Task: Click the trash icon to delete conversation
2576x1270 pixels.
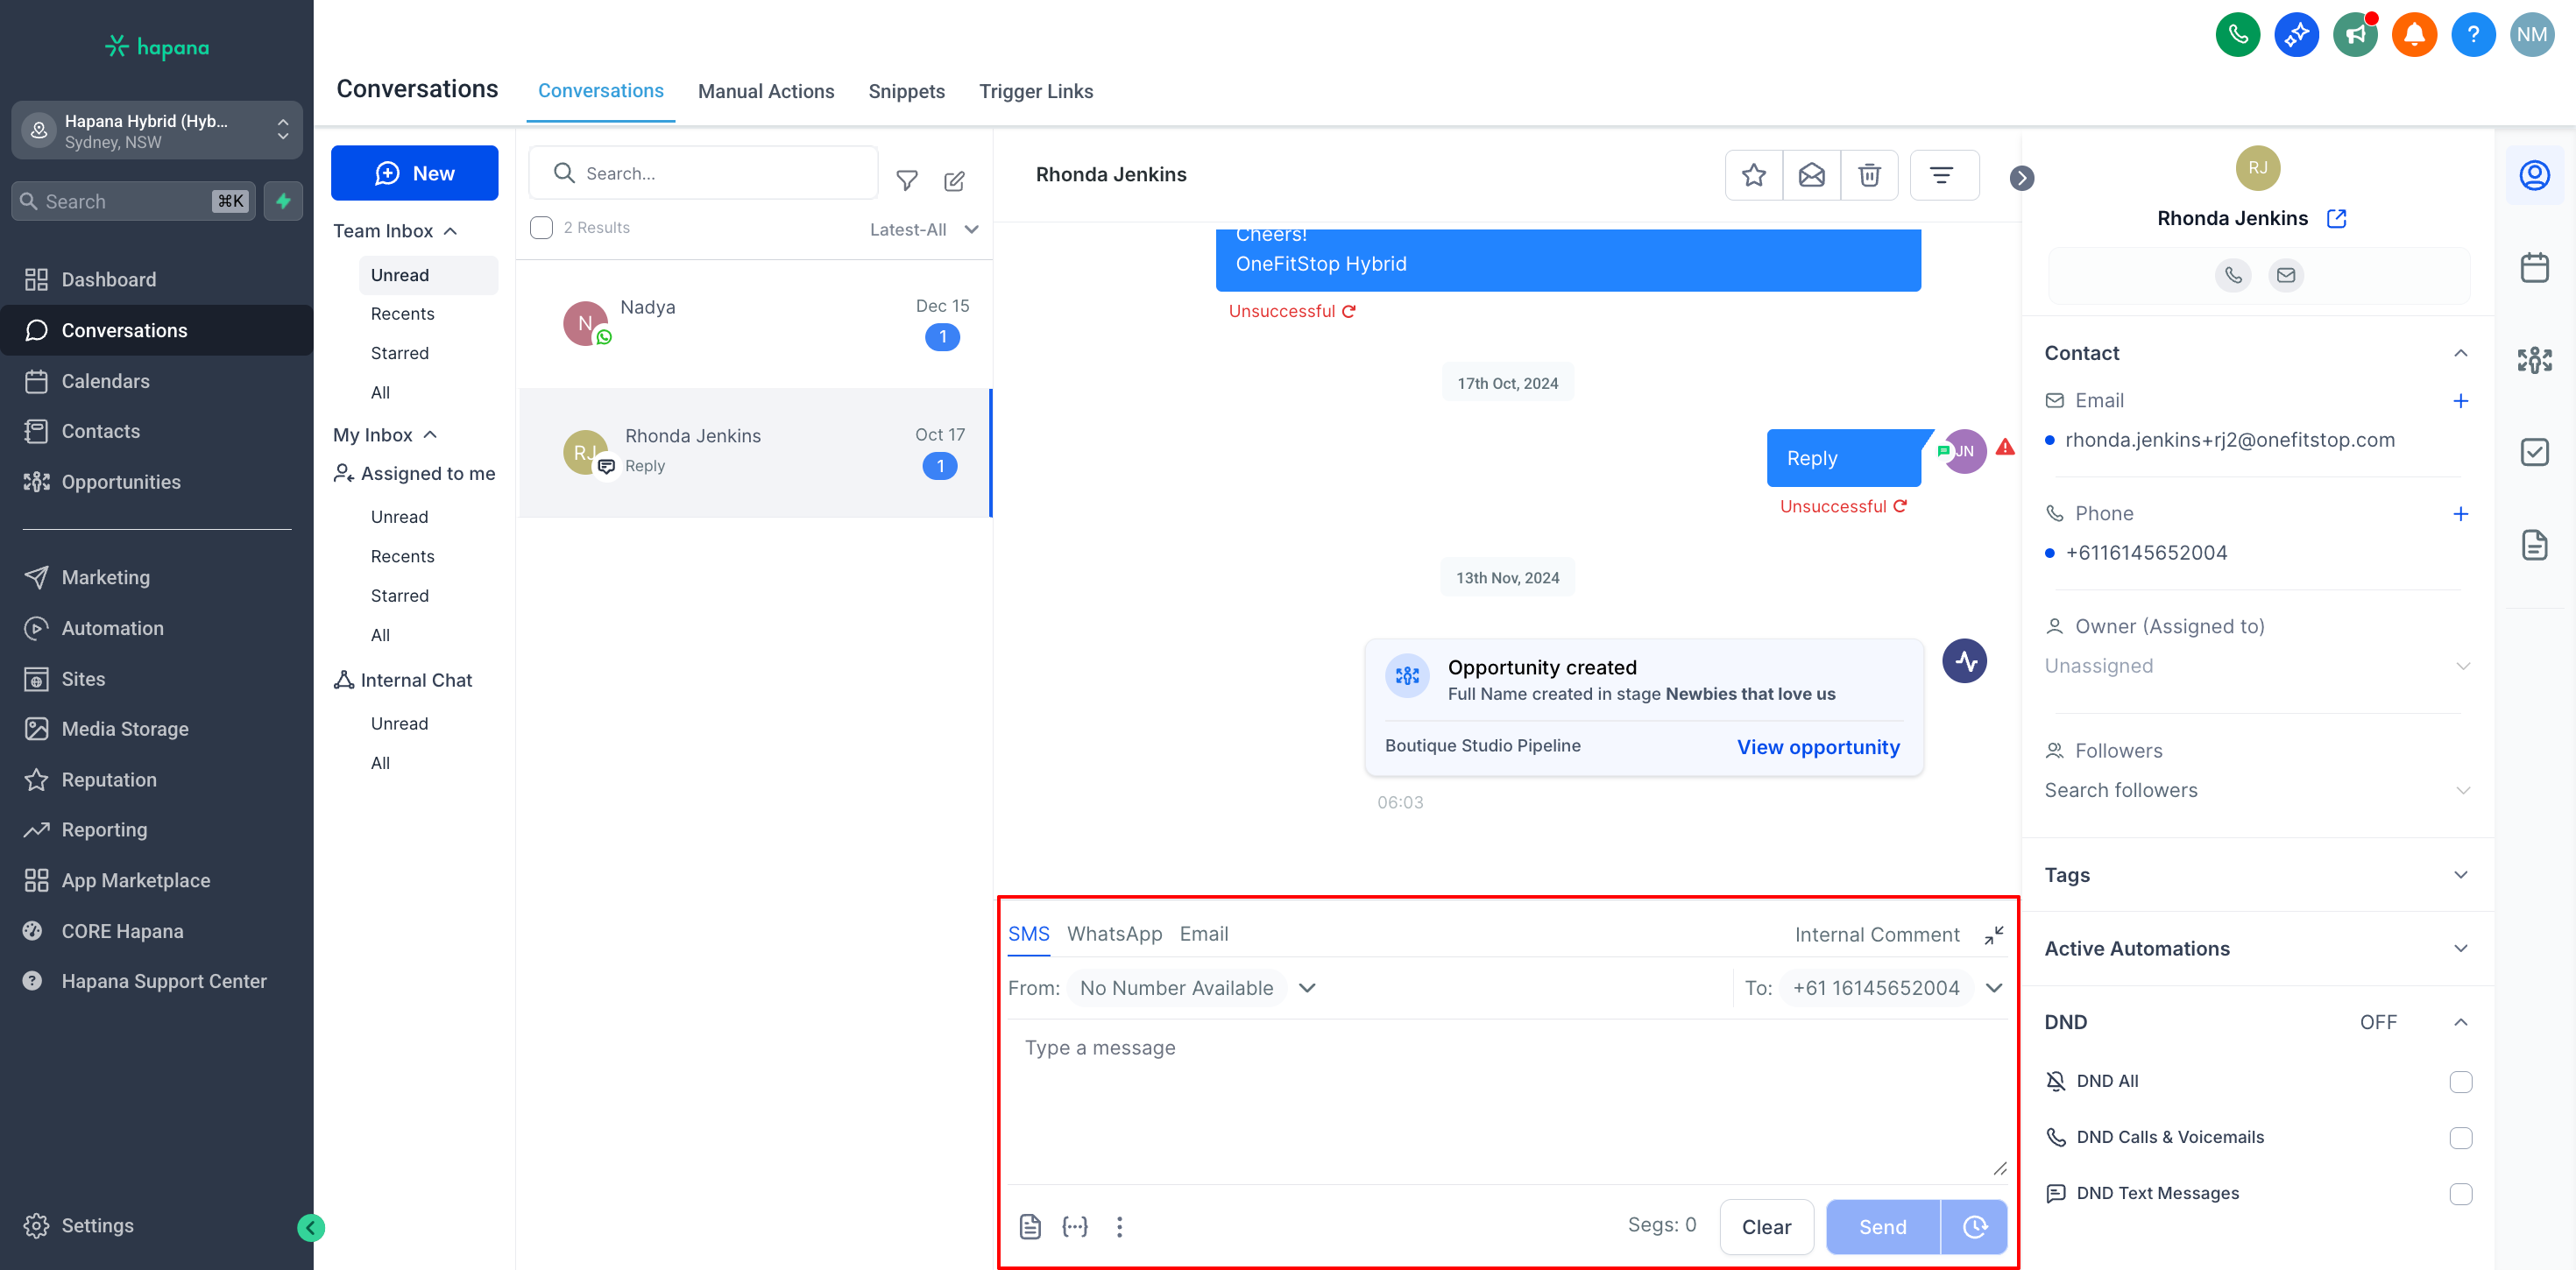Action: pyautogui.click(x=1868, y=175)
